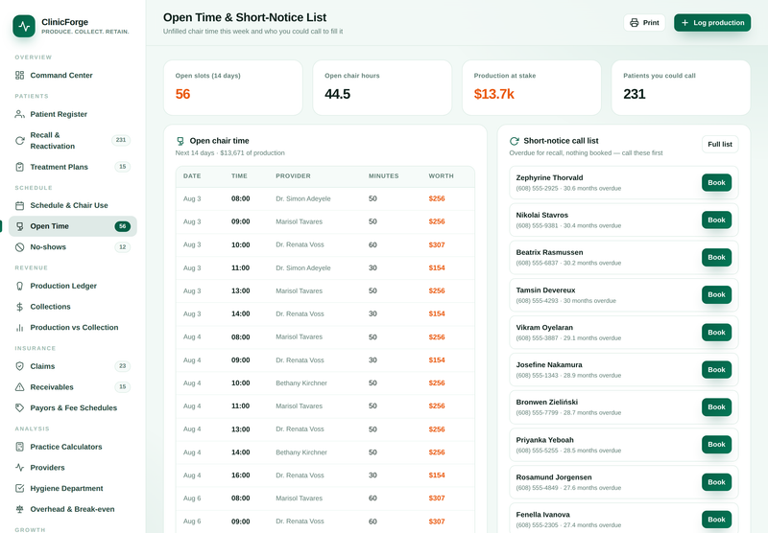Click the ClinicForge pulse logo icon

24,26
